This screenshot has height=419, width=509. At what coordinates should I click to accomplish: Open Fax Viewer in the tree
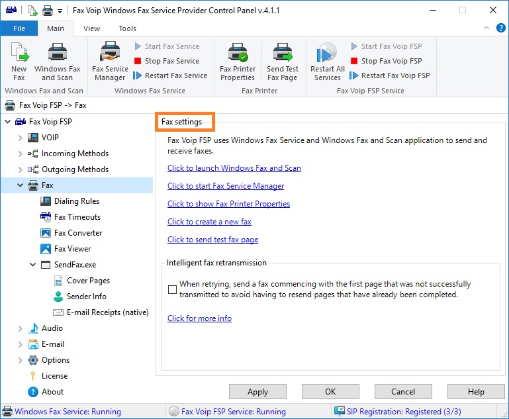(72, 249)
